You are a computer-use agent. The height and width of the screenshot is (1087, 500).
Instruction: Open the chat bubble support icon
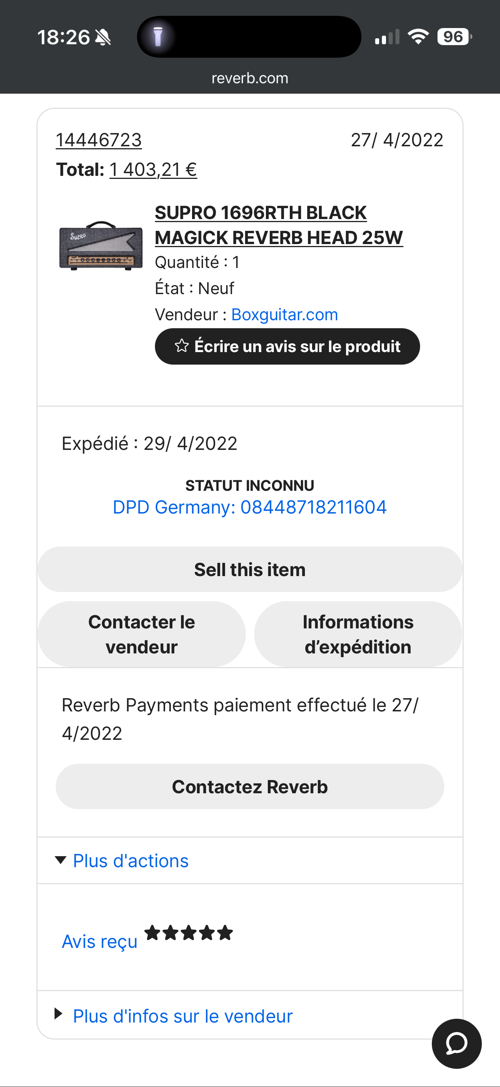click(x=456, y=1043)
